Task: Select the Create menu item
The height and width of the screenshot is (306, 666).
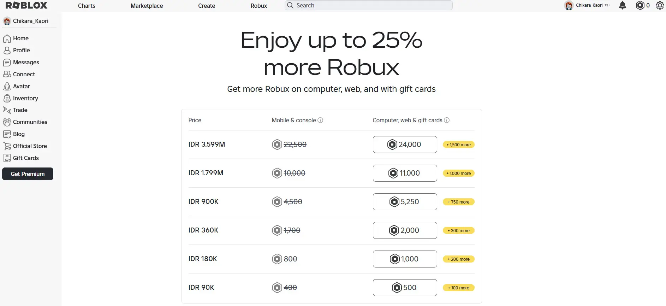Action: [x=207, y=6]
